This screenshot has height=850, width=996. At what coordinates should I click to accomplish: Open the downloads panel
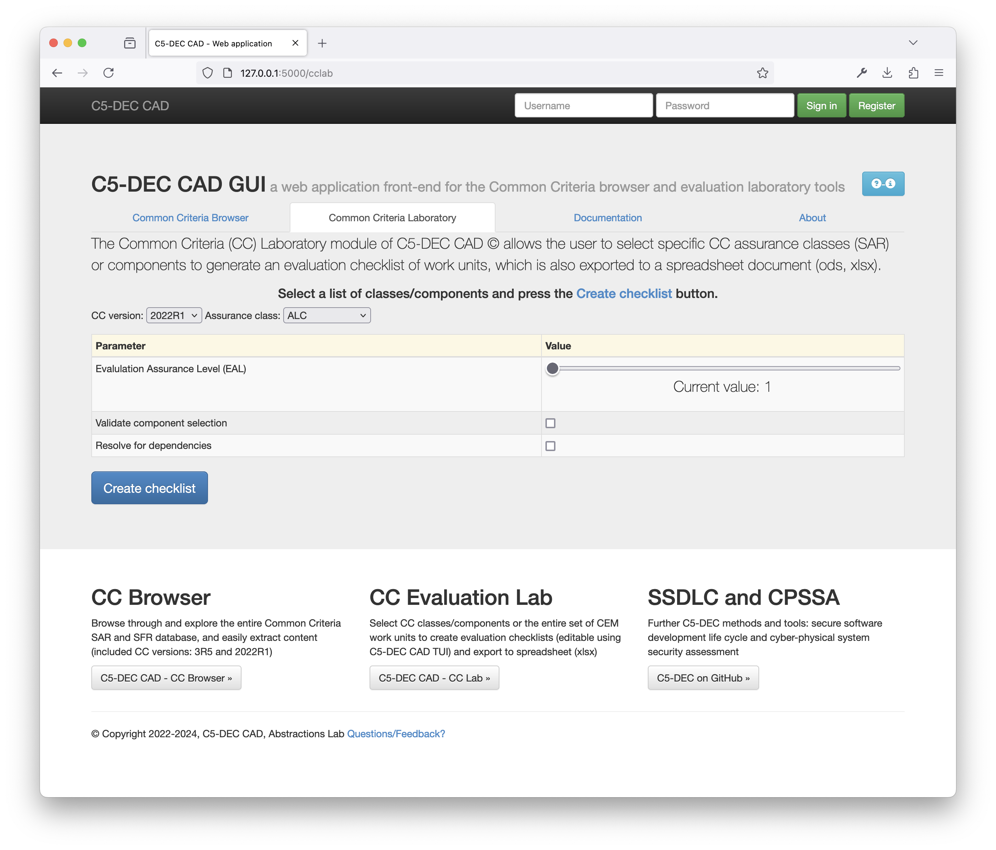coord(887,73)
